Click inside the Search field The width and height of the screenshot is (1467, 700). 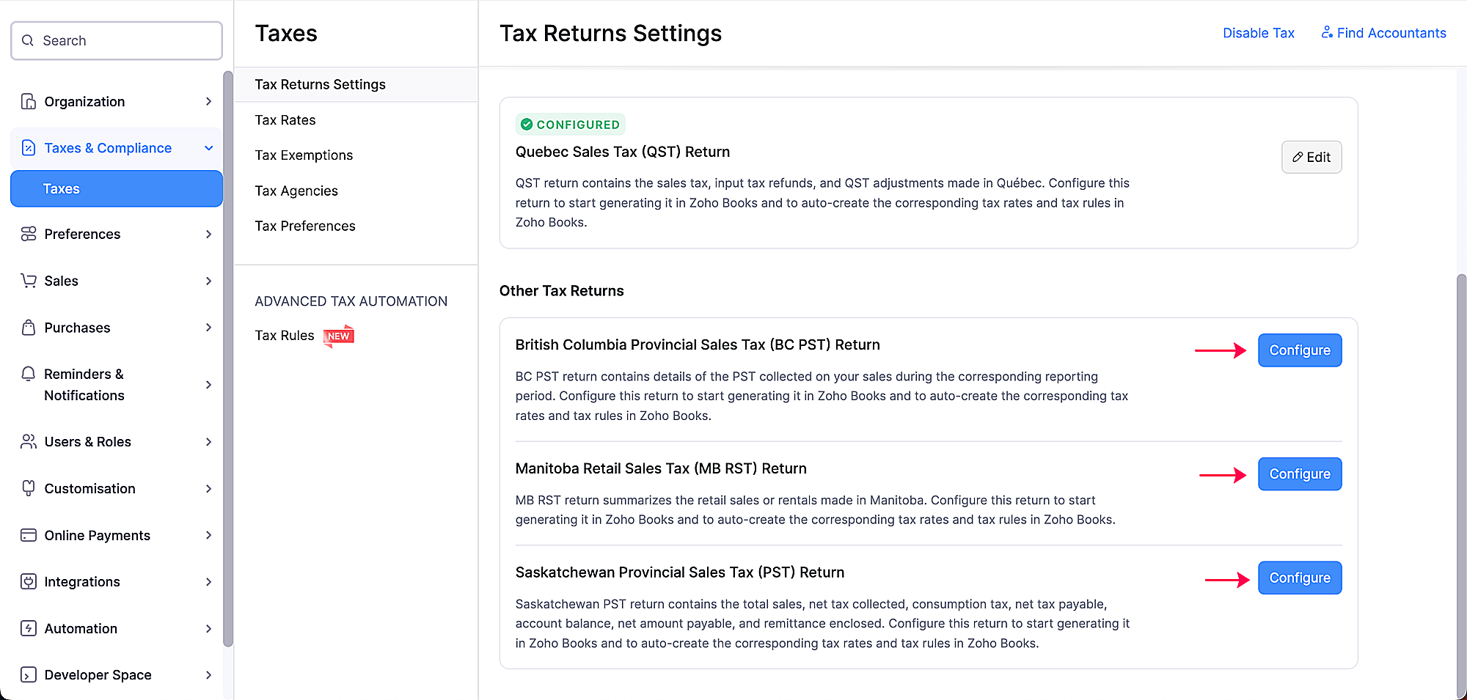pos(116,40)
